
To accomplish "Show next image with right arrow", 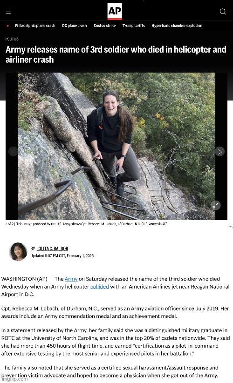I will (220, 152).
